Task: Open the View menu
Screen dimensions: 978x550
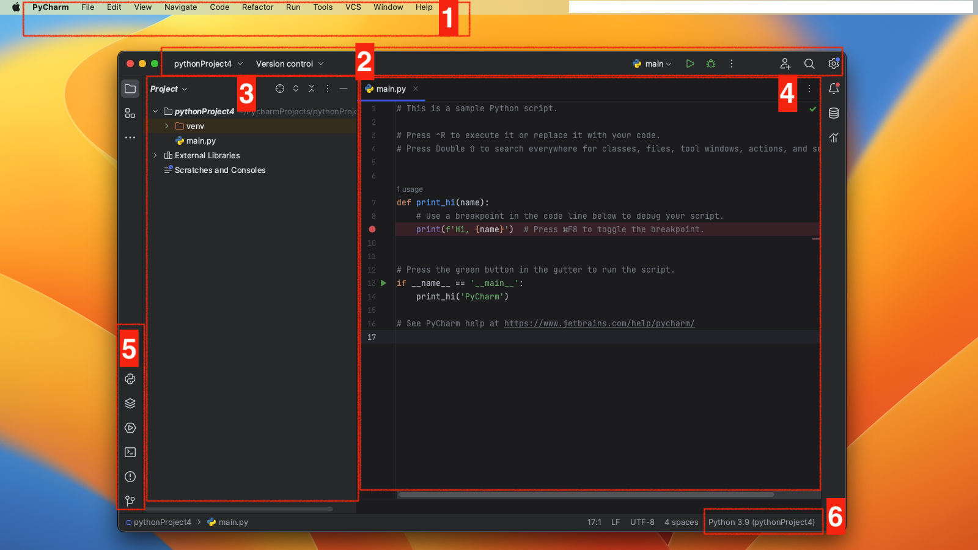Action: pos(143,7)
